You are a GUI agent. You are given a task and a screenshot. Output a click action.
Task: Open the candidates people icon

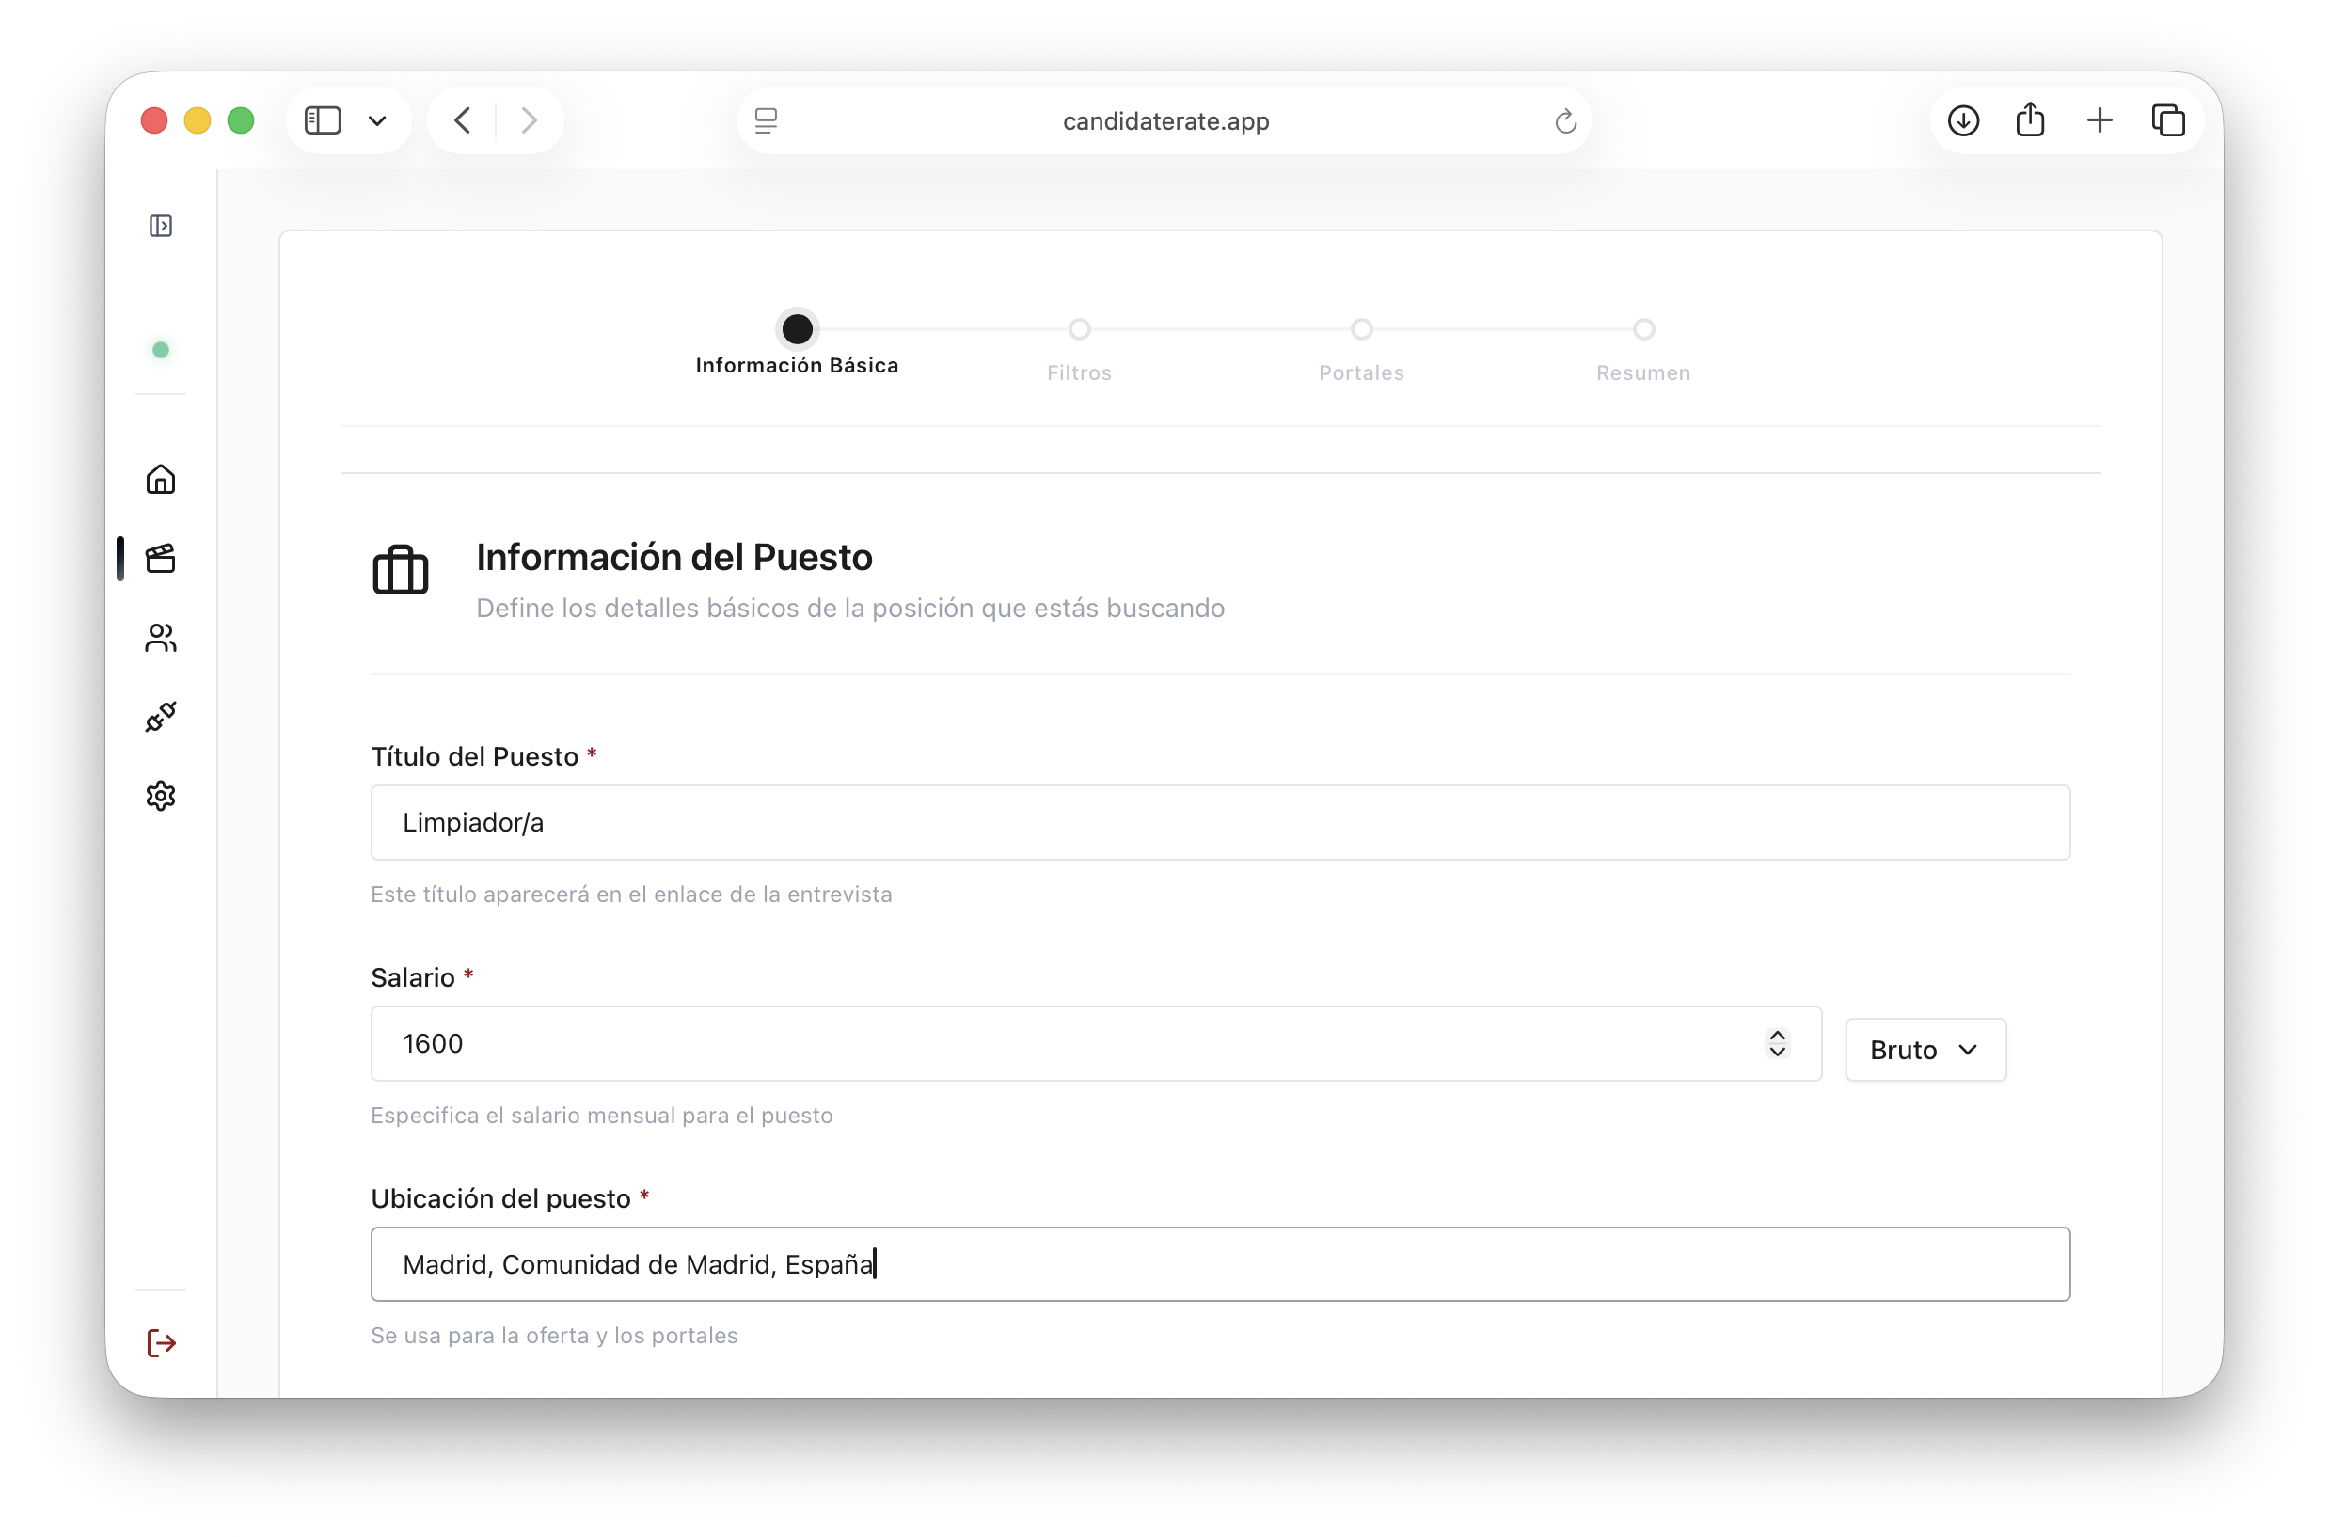tap(161, 638)
